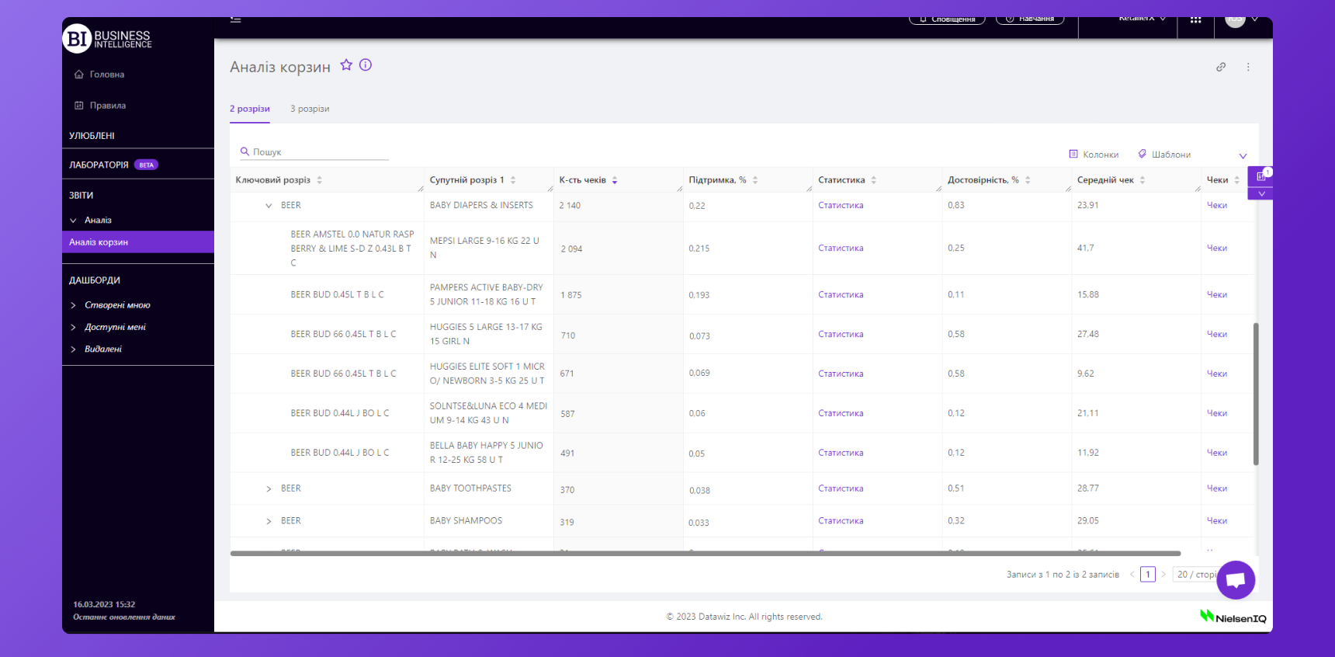Expand the BEER / BABY SHAMPOOS row
Screen dimensions: 1335x657
pos(269,521)
